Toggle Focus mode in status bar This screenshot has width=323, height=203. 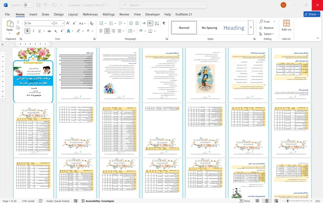[x=244, y=201]
